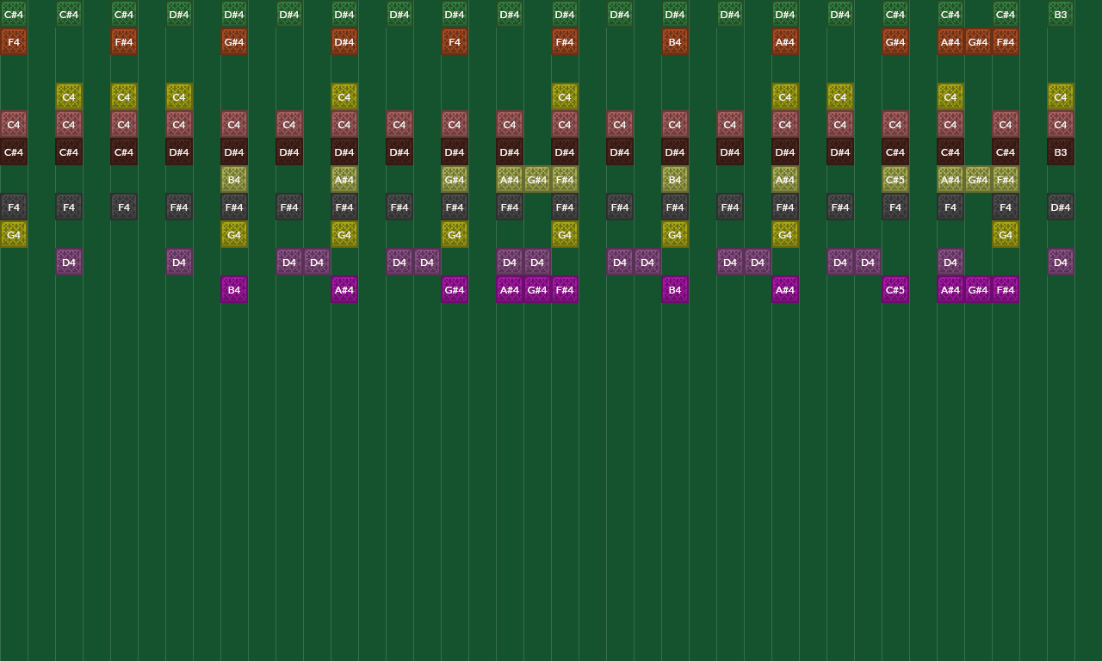Select yellow C4 below the green B3
This screenshot has height=661, width=1102.
click(1061, 96)
